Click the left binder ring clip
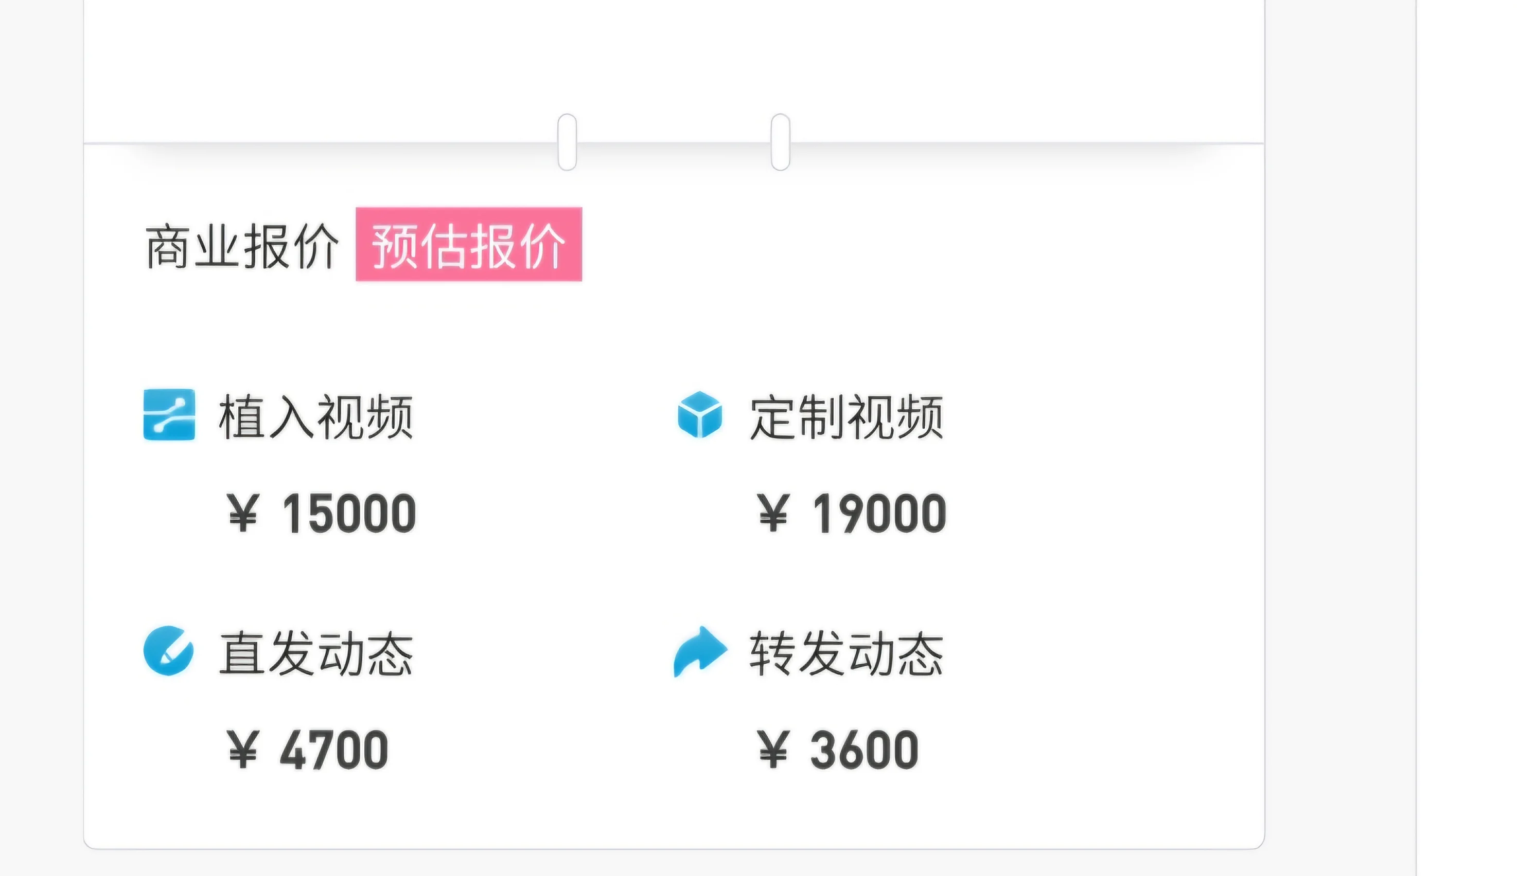This screenshot has width=1517, height=876. tap(567, 142)
